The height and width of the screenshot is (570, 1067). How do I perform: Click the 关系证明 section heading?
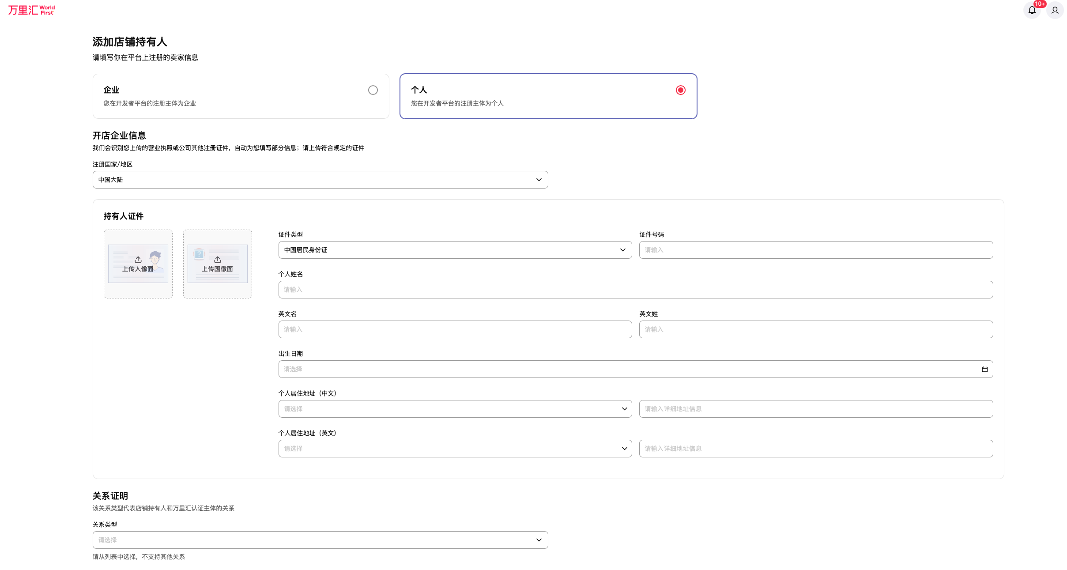tap(110, 496)
